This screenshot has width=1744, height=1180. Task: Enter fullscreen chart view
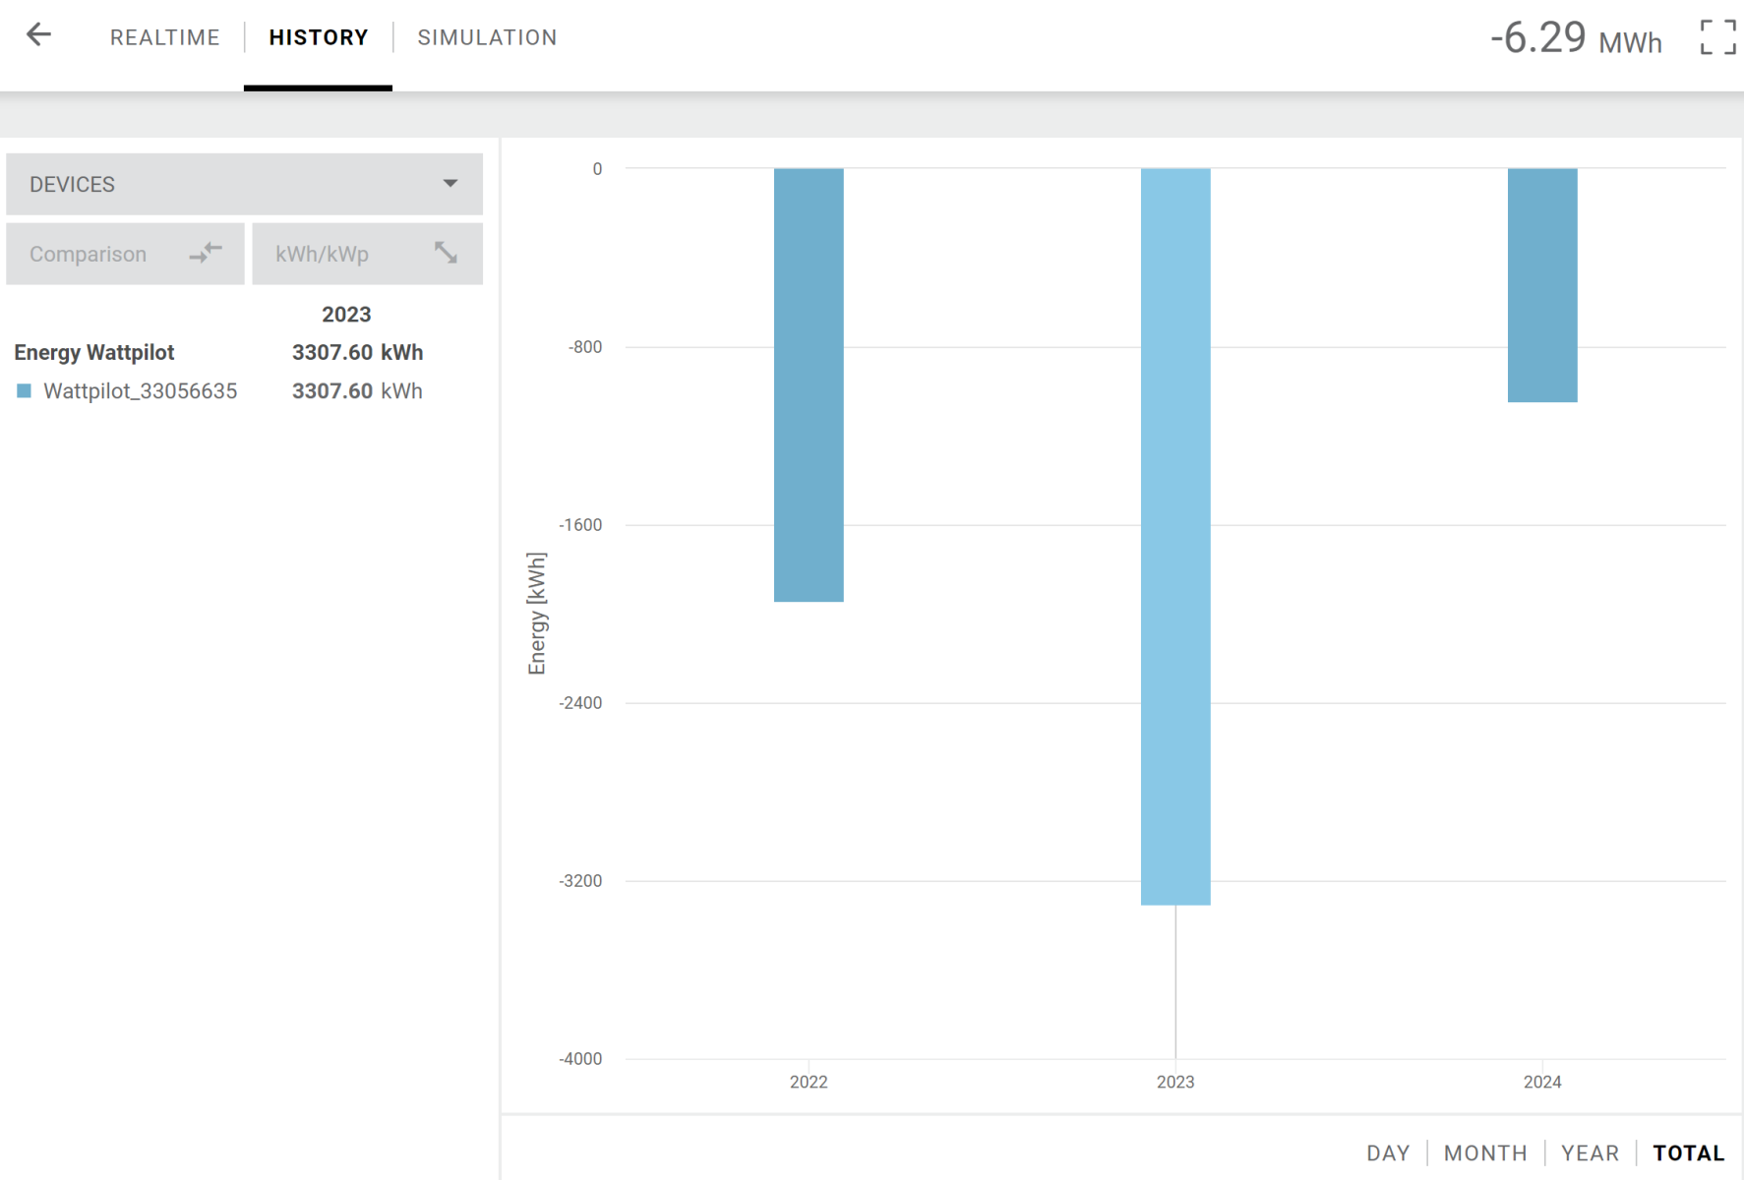1717,37
